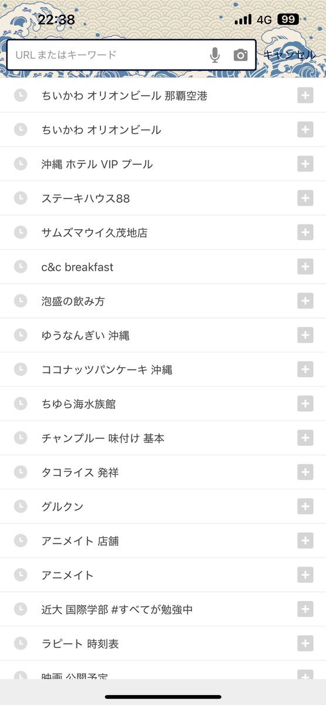Tap the microphone voice search icon
Image resolution: width=326 pixels, height=705 pixels.
pyautogui.click(x=214, y=55)
